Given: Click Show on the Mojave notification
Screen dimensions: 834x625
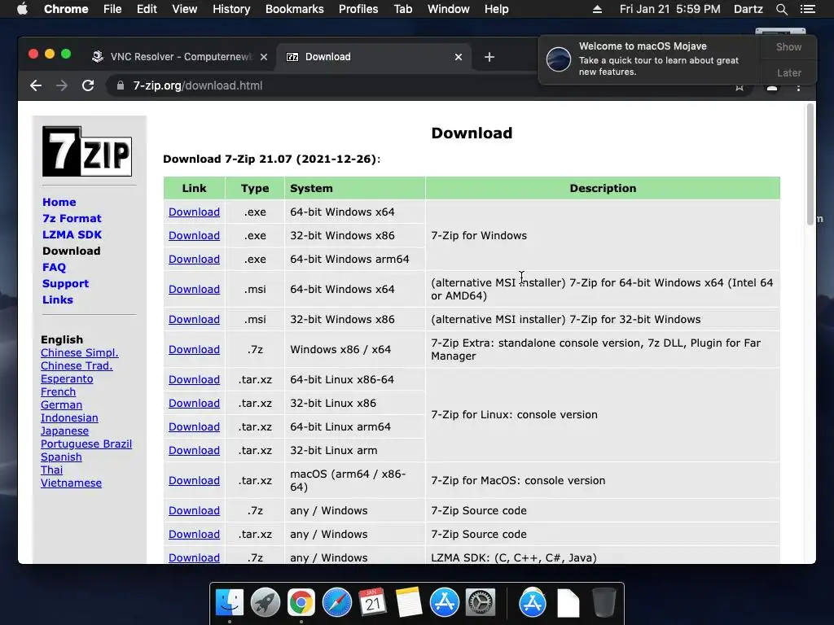Looking at the screenshot, I should 788,46.
